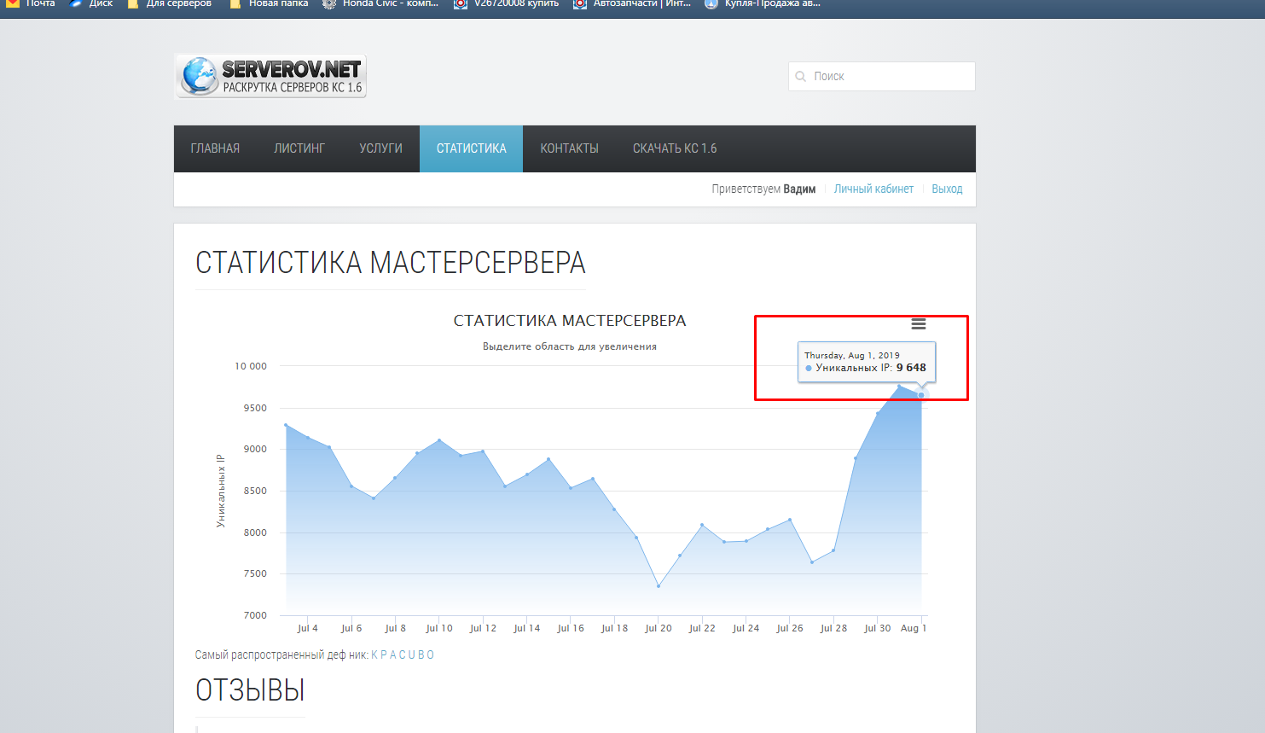Click the 8000 y-axis label
The height and width of the screenshot is (733, 1265).
click(x=255, y=532)
